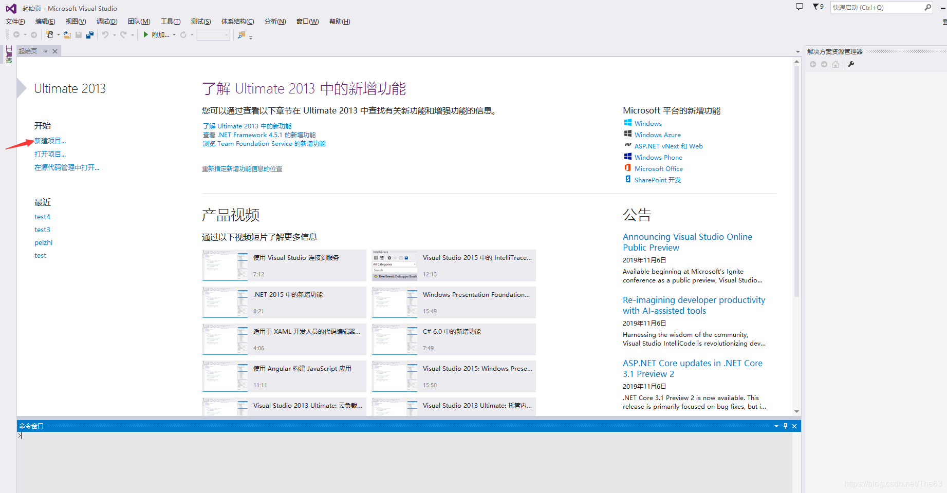
Task: Open the 体系结构(C) menu
Action: (237, 22)
